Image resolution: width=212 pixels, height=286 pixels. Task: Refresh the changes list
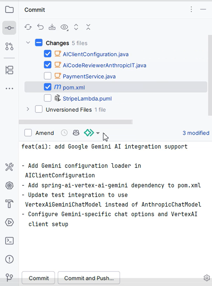point(28,27)
